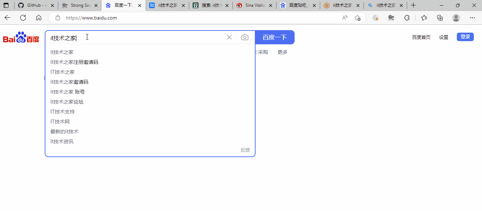482x211 pixels.
Task: Refresh the current page
Action: coord(23,18)
